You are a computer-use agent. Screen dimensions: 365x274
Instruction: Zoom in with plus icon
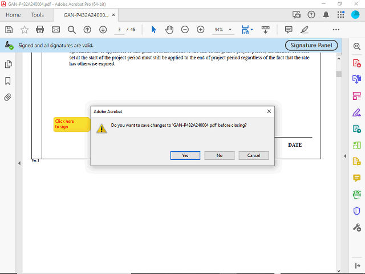point(200,30)
